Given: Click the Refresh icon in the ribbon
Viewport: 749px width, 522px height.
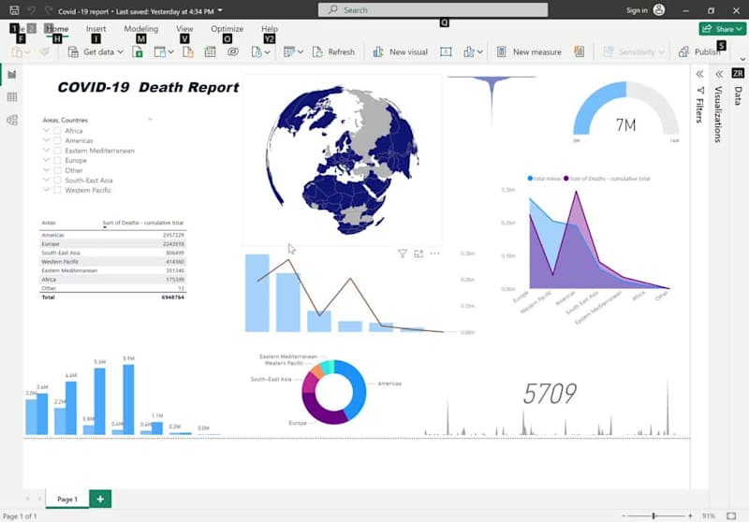Looking at the screenshot, I should (x=318, y=52).
